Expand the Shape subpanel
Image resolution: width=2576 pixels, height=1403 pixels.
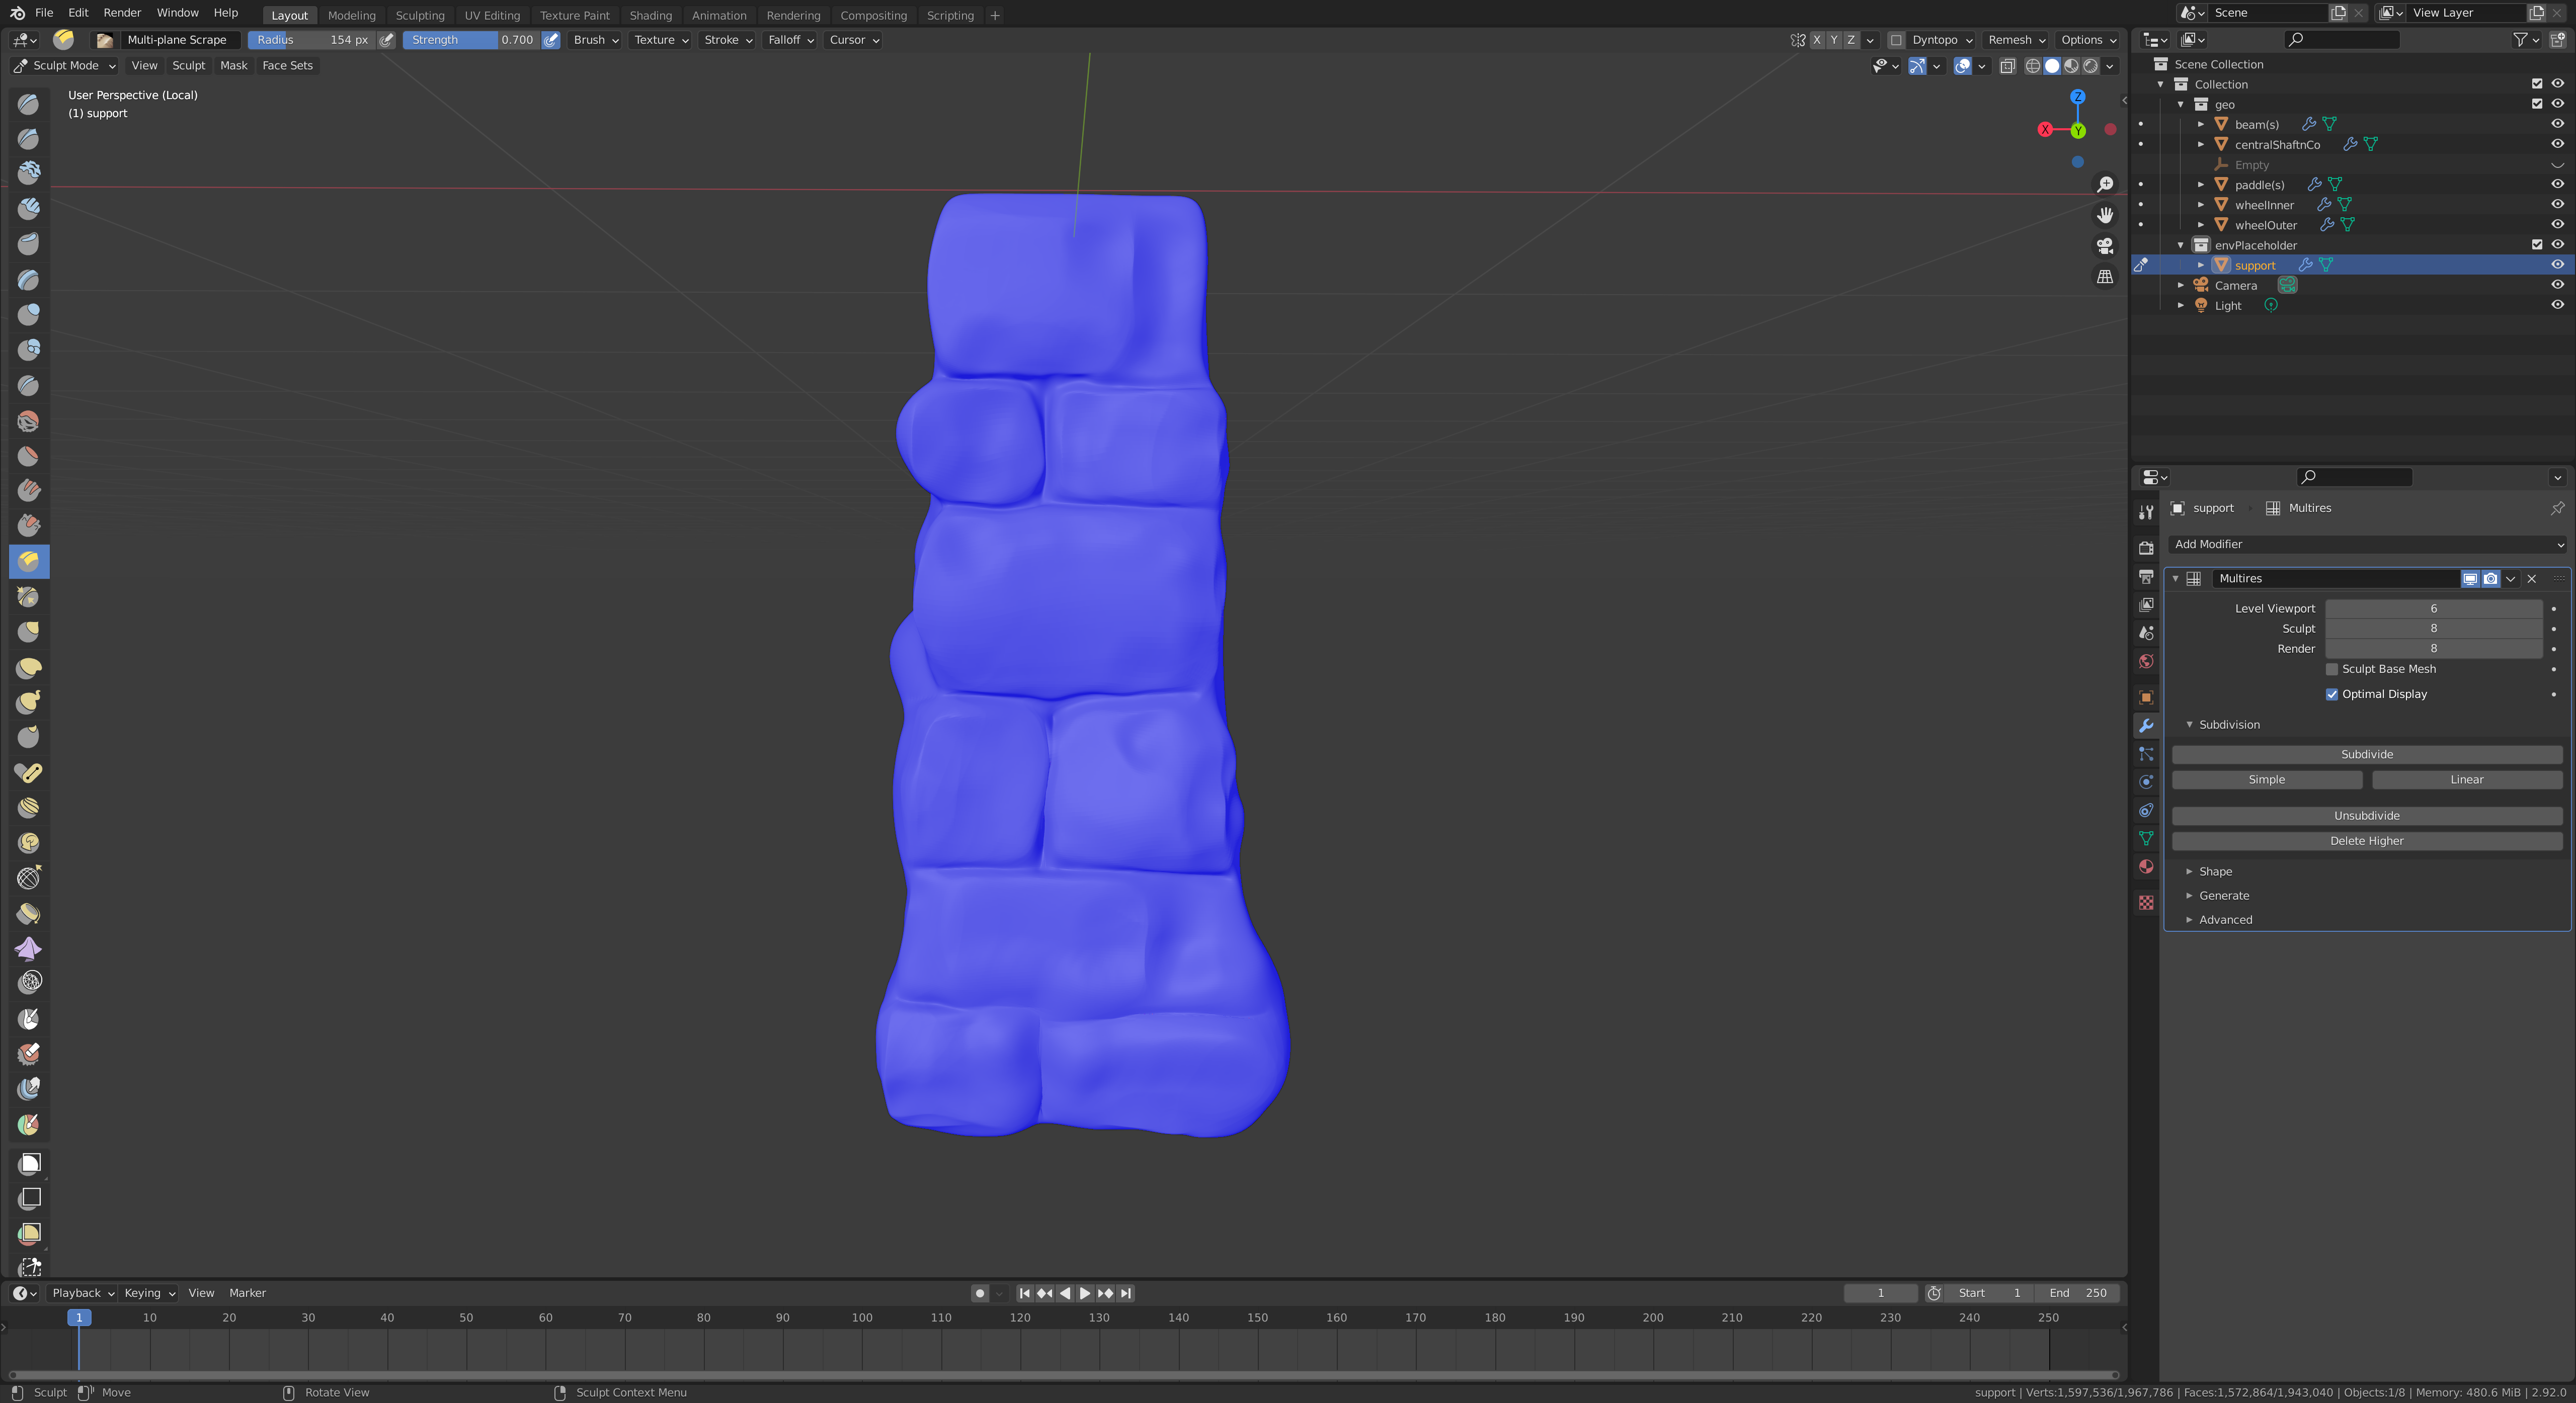2214,871
